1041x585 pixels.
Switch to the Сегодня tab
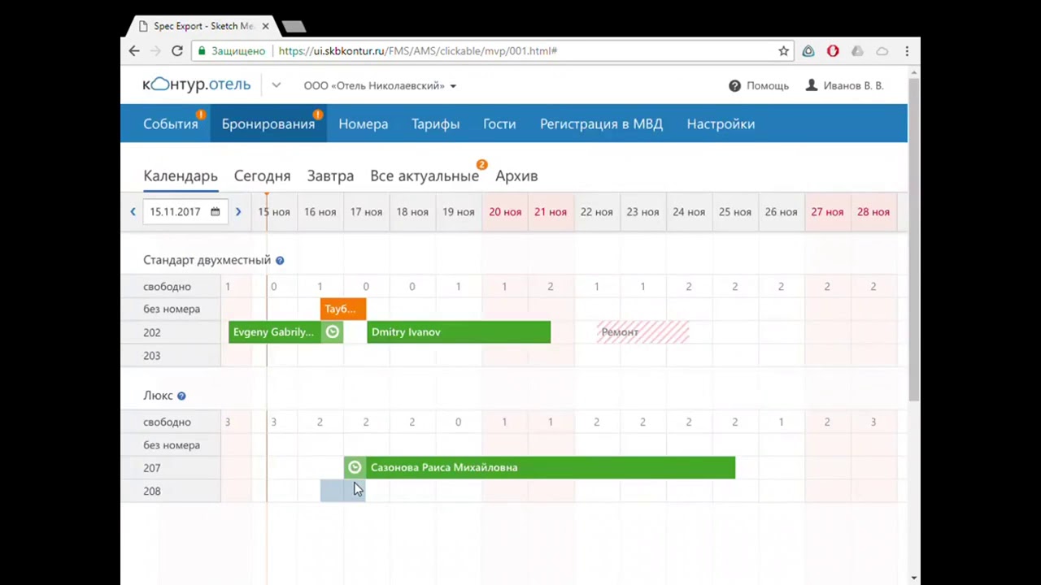pos(262,175)
